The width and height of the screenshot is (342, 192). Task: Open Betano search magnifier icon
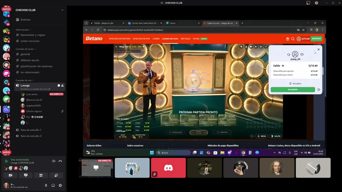tap(293, 39)
